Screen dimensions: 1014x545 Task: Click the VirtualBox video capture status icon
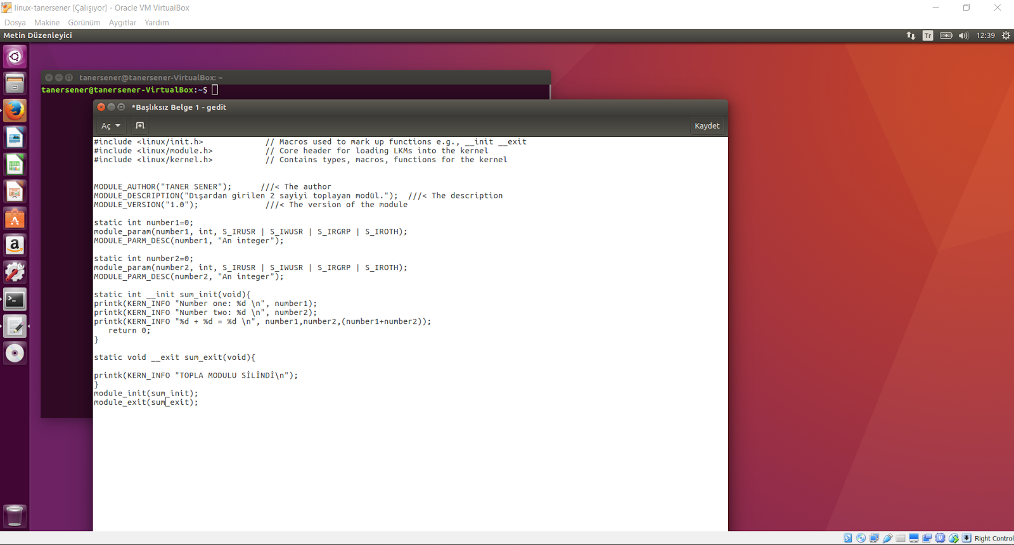coord(927,538)
